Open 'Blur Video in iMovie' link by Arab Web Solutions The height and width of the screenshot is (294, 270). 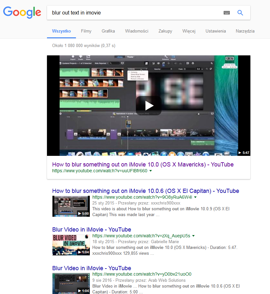(x=92, y=268)
